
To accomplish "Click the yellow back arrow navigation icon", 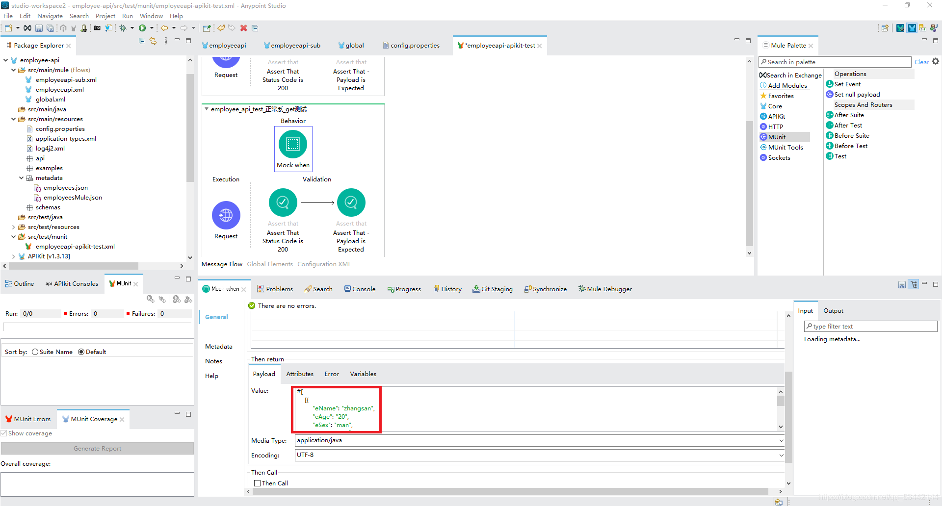I will (164, 28).
